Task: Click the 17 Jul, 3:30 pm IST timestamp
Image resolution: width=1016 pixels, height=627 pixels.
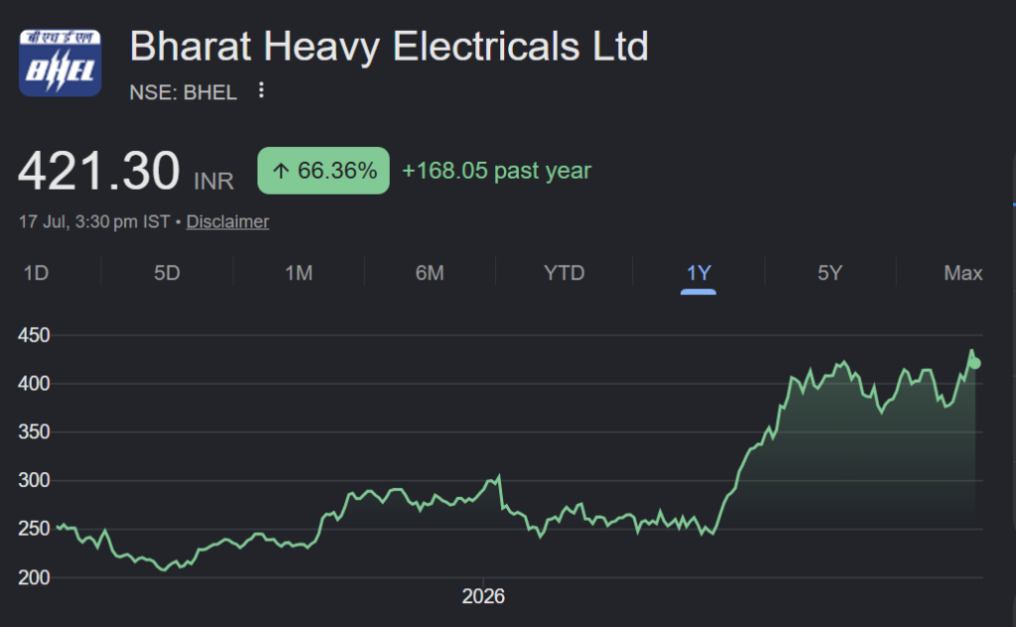Action: [94, 221]
